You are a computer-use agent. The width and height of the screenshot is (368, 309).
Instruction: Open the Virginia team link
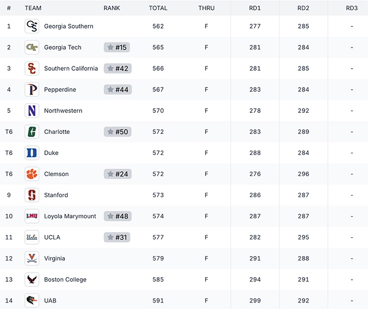click(55, 258)
